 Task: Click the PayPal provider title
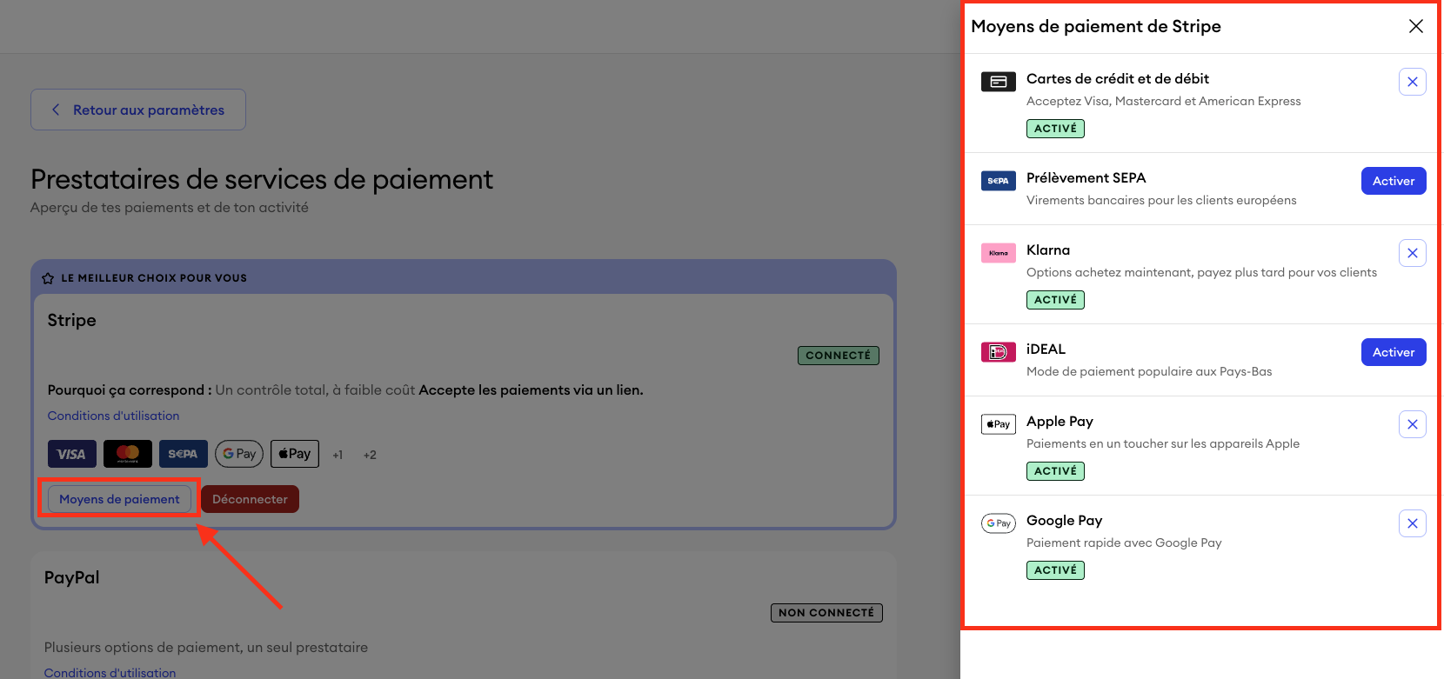[x=71, y=577]
